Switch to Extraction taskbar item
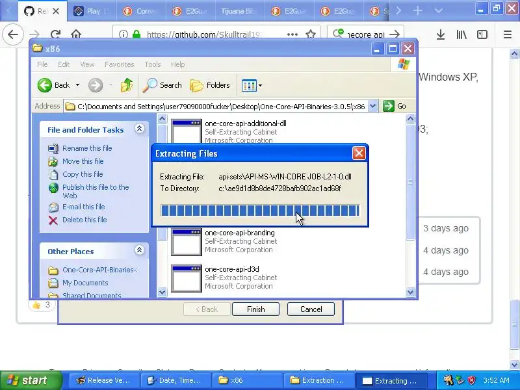 [x=318, y=380]
